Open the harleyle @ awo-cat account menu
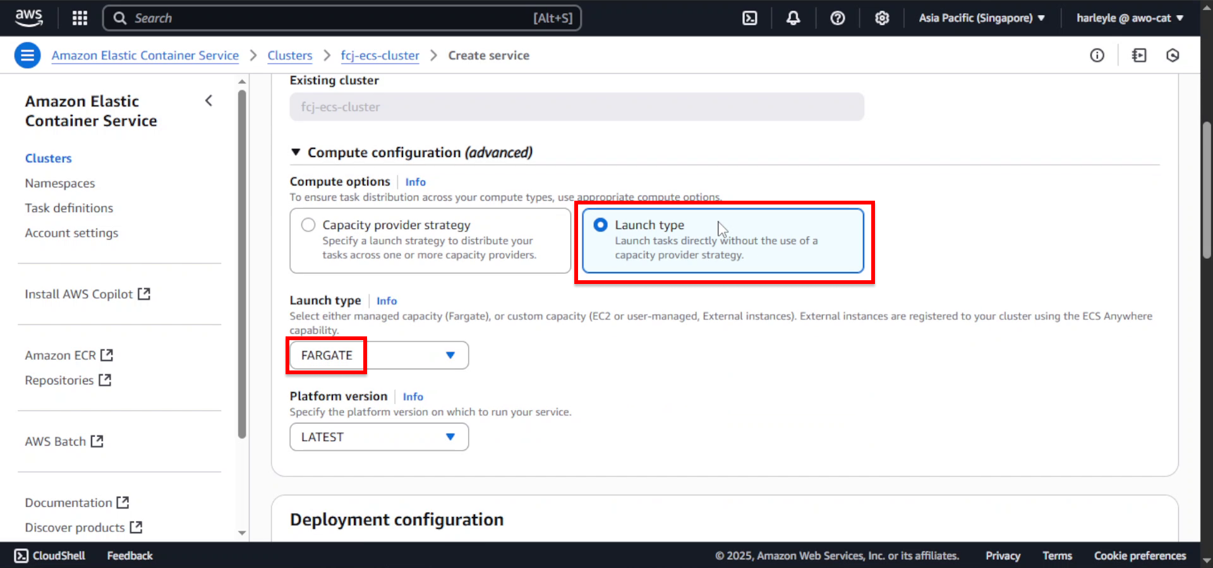 (1130, 18)
